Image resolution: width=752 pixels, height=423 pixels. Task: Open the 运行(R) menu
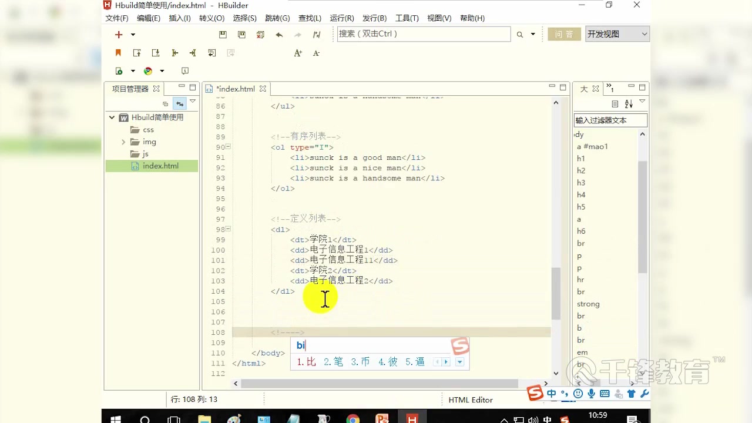click(x=341, y=18)
